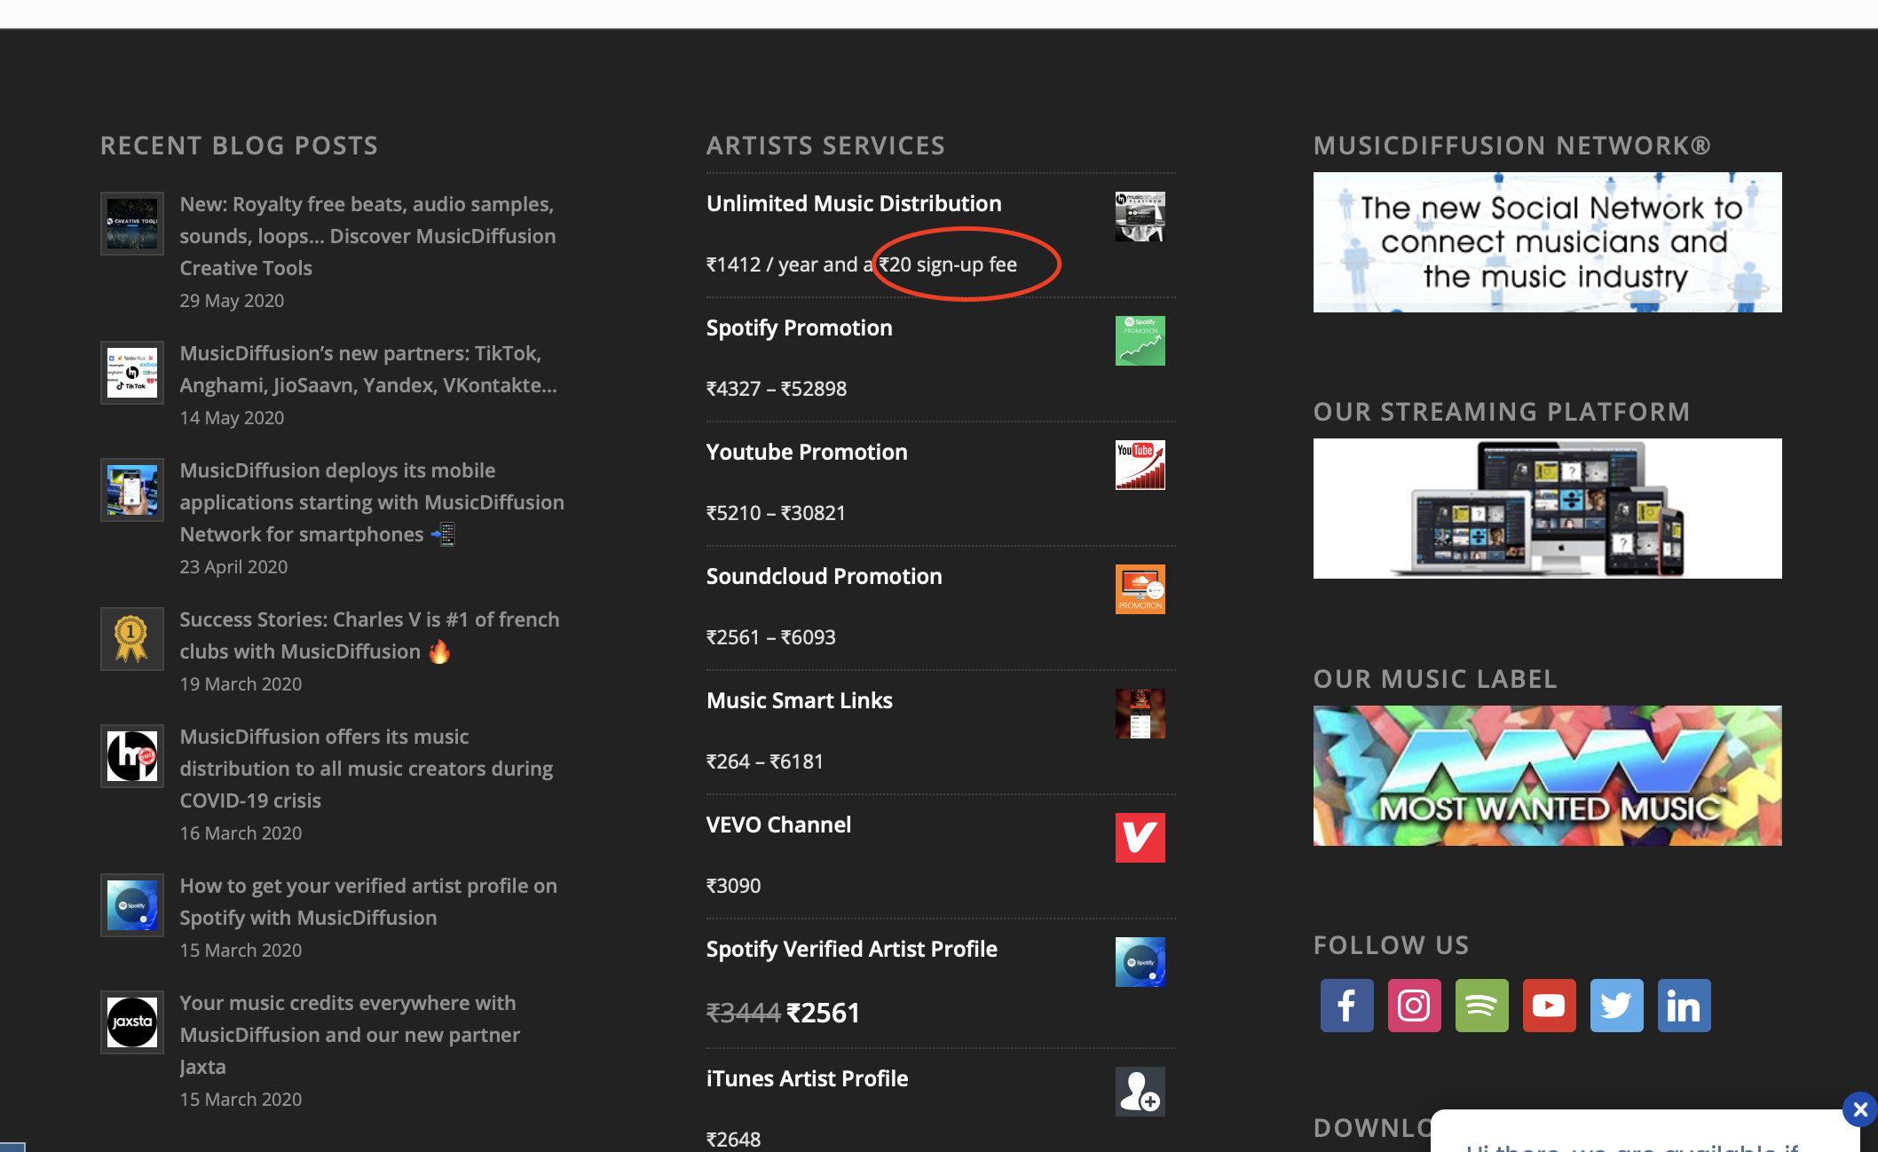1878x1152 pixels.
Task: Click the Instagram follow icon
Action: tap(1414, 1006)
